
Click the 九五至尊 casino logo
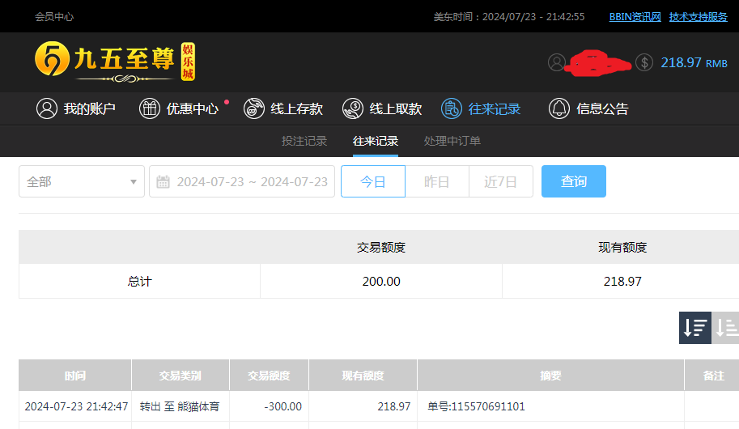tap(114, 62)
